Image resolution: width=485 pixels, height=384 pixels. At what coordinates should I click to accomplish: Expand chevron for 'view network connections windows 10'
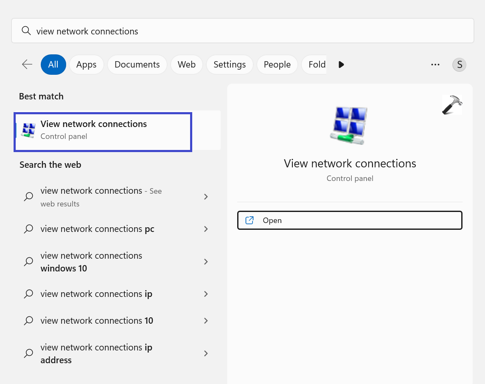(206, 262)
